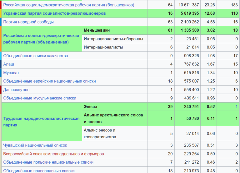Image resolution: width=240 pixels, height=173 pixels.
Task: Click the red color swatch beside Bolsheviks
Action: click(x=1, y=5)
